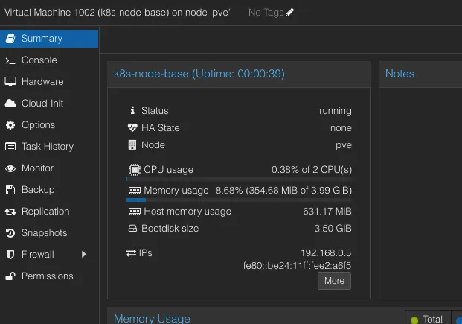The width and height of the screenshot is (462, 324).
Task: Click the IP address 192.168.0.5
Action: tap(326, 253)
